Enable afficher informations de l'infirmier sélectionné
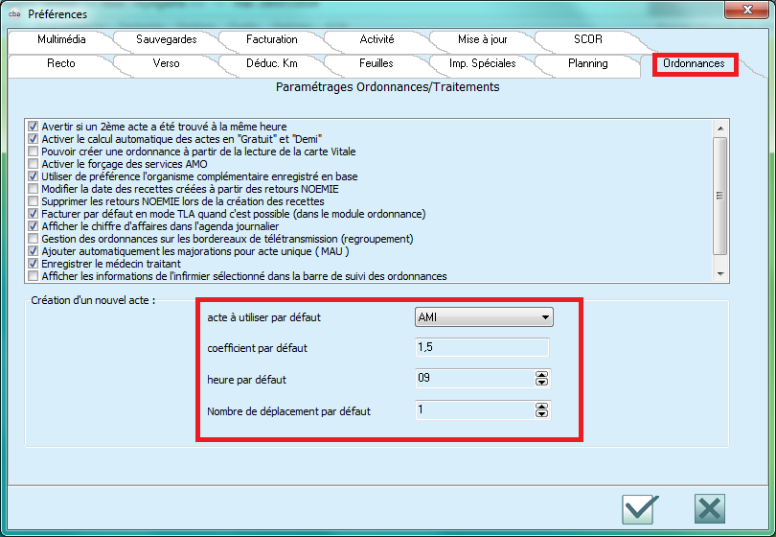The width and height of the screenshot is (776, 537). tap(34, 276)
